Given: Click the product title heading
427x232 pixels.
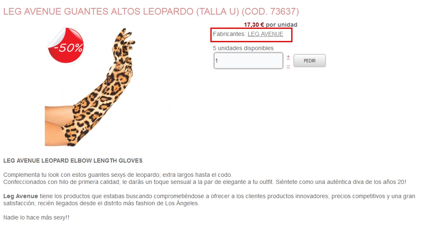Looking at the screenshot, I should pyautogui.click(x=151, y=11).
